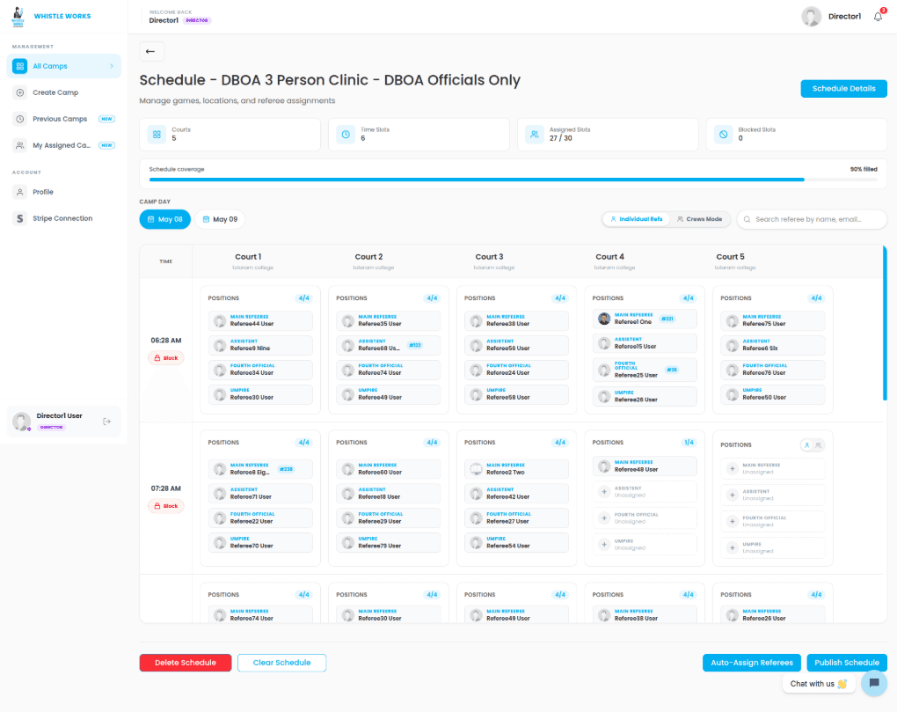Image resolution: width=897 pixels, height=712 pixels.
Task: Select the May 08 camp day
Action: (164, 220)
